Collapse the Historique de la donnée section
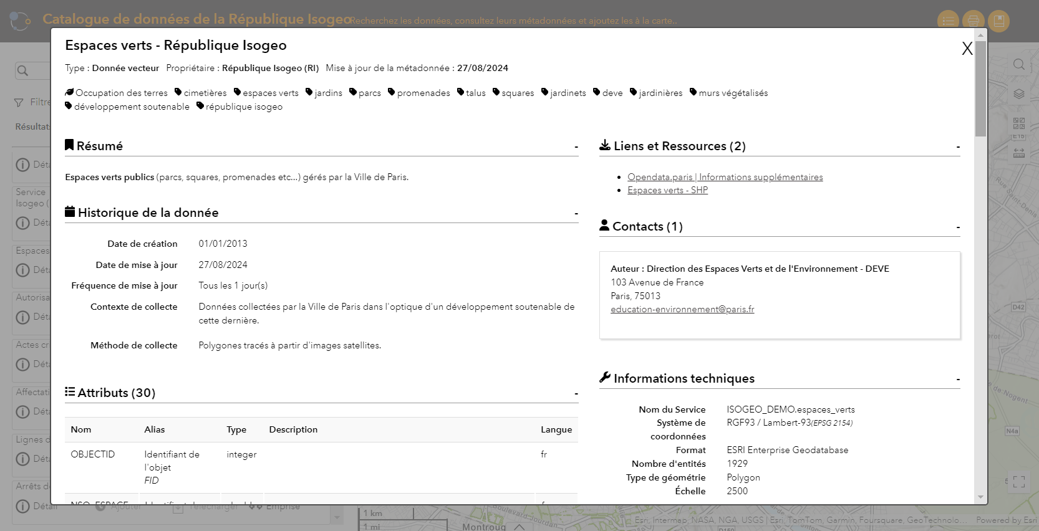Image resolution: width=1039 pixels, height=531 pixels. point(576,214)
